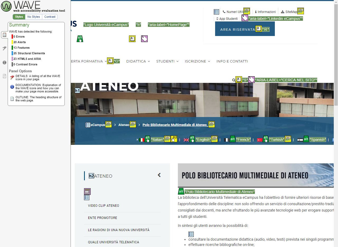This screenshot has height=247, width=338.
Task: Open the App Studenti link
Action: pyautogui.click(x=227, y=19)
